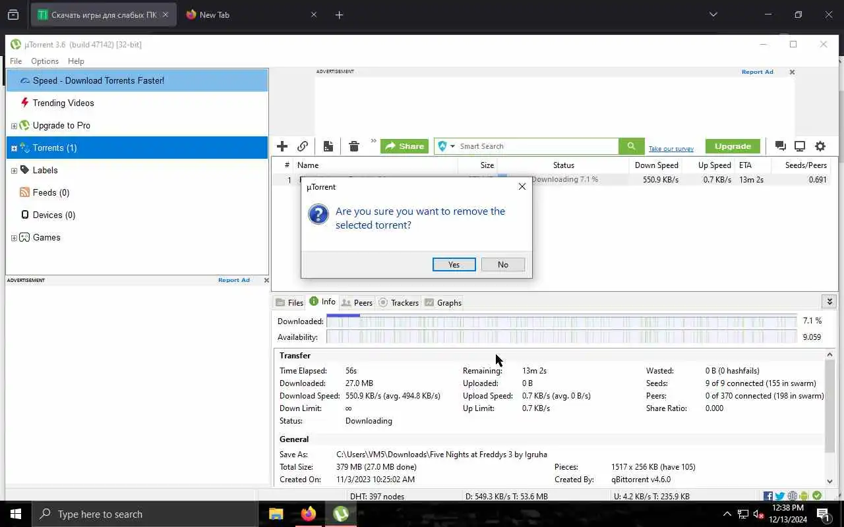Select Devices (0) in the sidebar

click(x=137, y=215)
